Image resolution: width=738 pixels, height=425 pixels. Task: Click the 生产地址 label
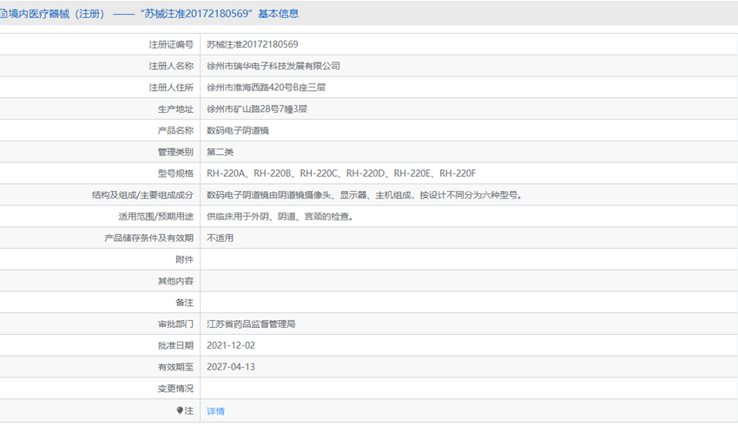coord(175,109)
